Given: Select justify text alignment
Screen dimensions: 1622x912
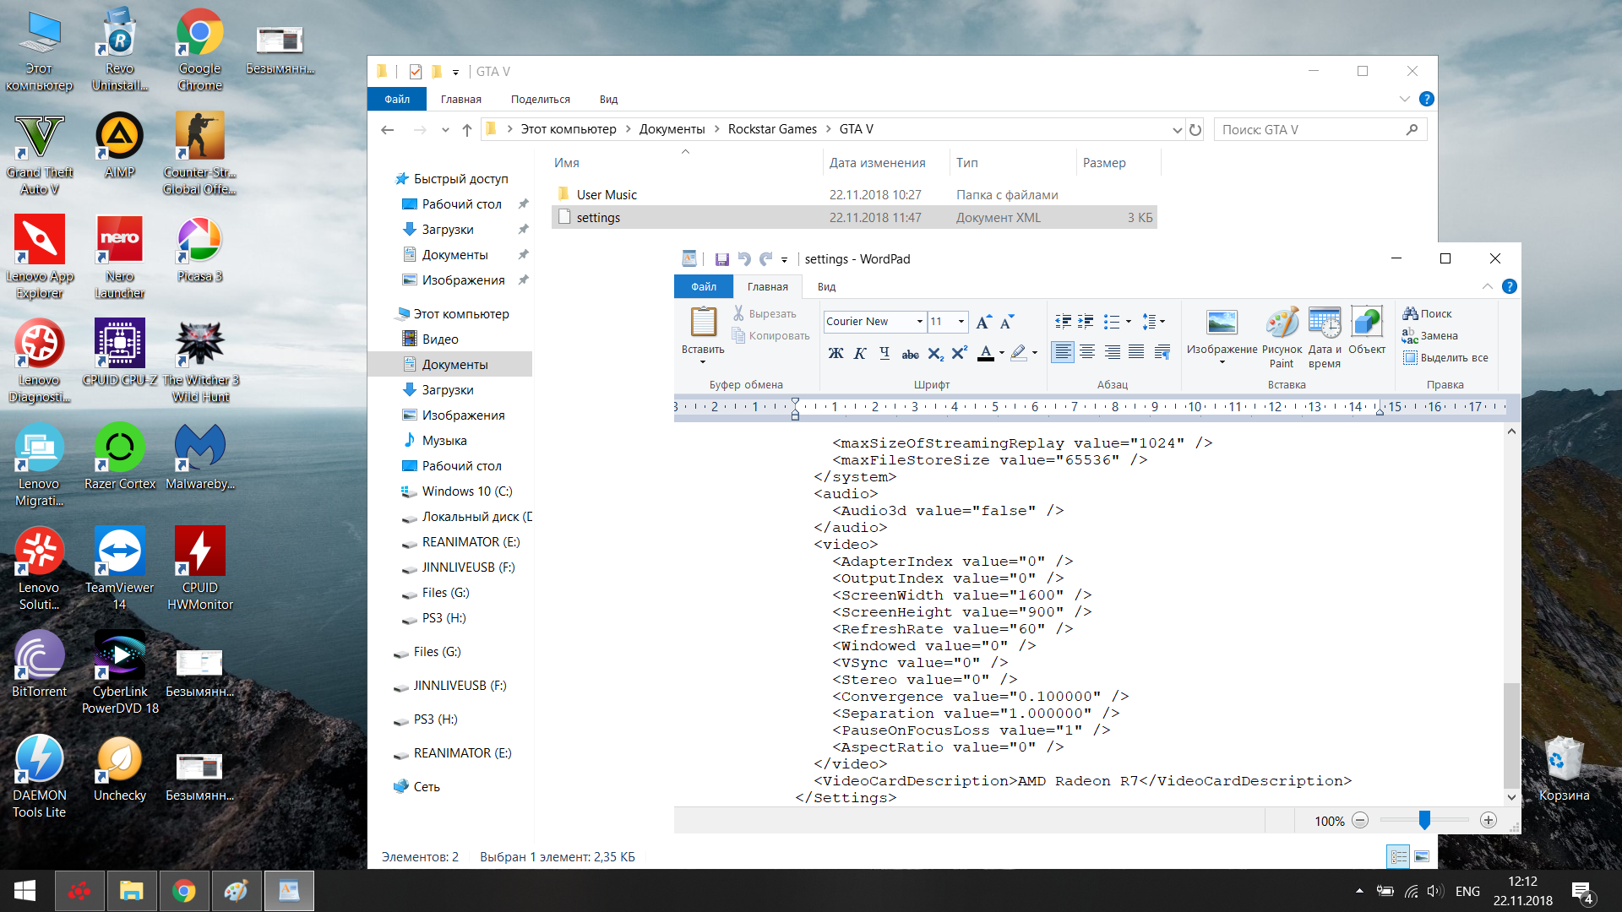Looking at the screenshot, I should [x=1136, y=351].
